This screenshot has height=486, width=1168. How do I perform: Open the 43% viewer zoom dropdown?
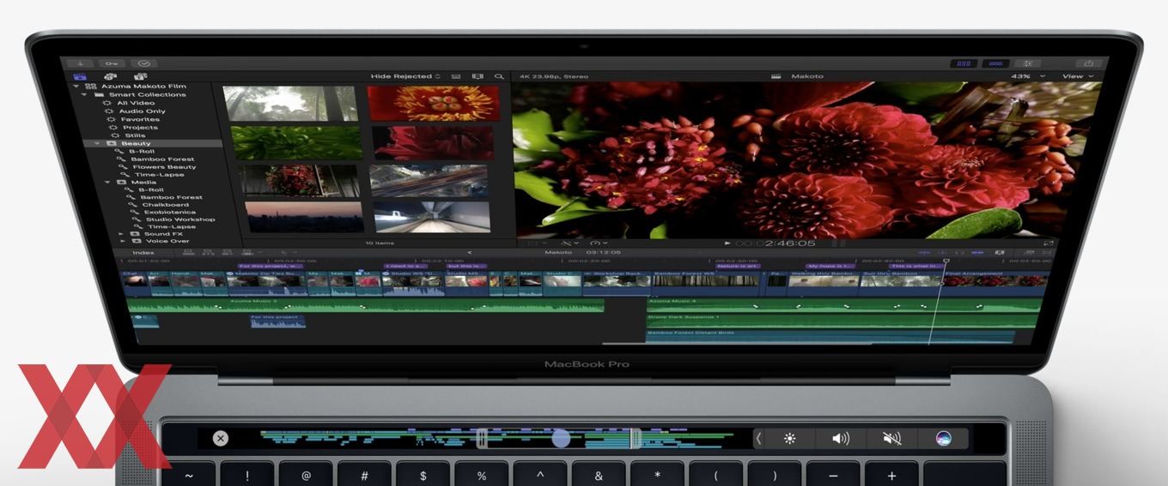1028,76
